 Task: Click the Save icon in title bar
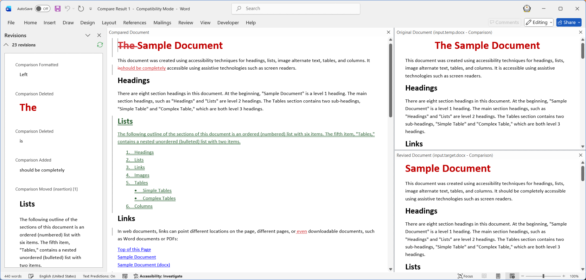[58, 9]
